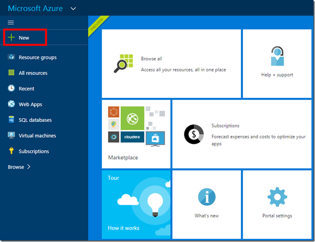Open Recent in the sidebar
Viewport: 315px width, 242px height.
(44, 88)
